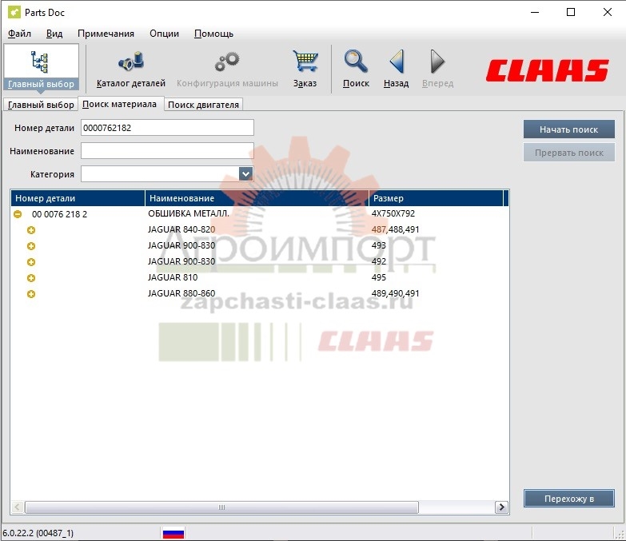Click the Начать поиск button
The height and width of the screenshot is (541, 626).
(569, 129)
